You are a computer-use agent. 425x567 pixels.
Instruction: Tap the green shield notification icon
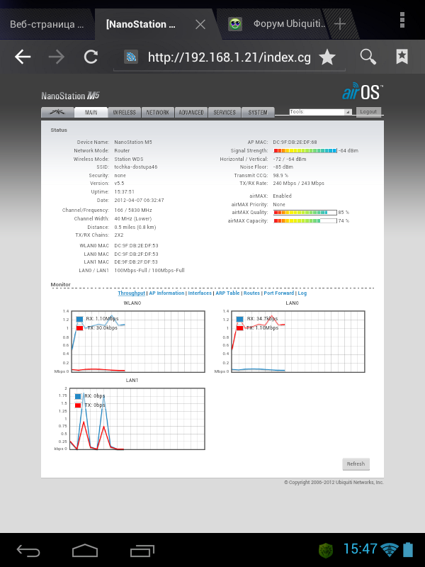tap(326, 551)
